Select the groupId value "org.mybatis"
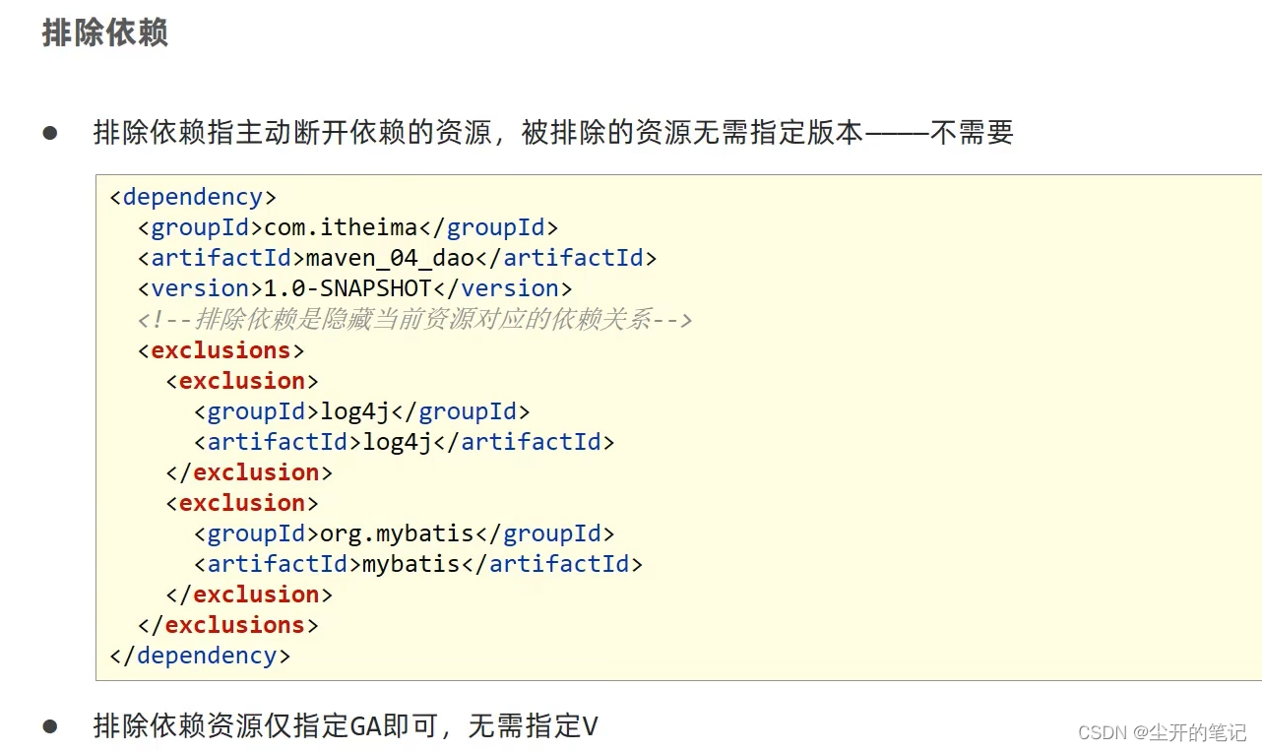 coord(397,532)
